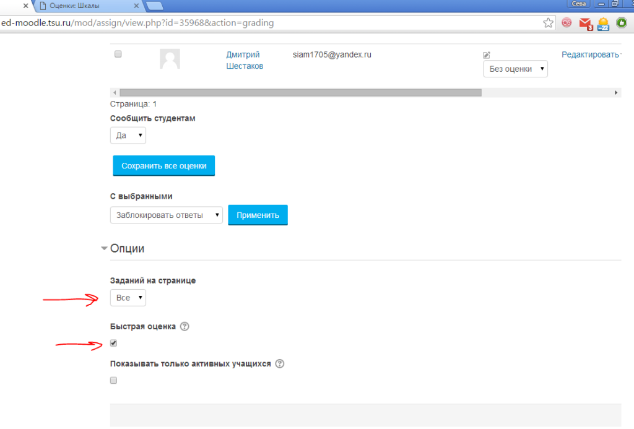Open the Заданий на странице dropdown
Screen dimensions: 634x429
click(x=128, y=298)
